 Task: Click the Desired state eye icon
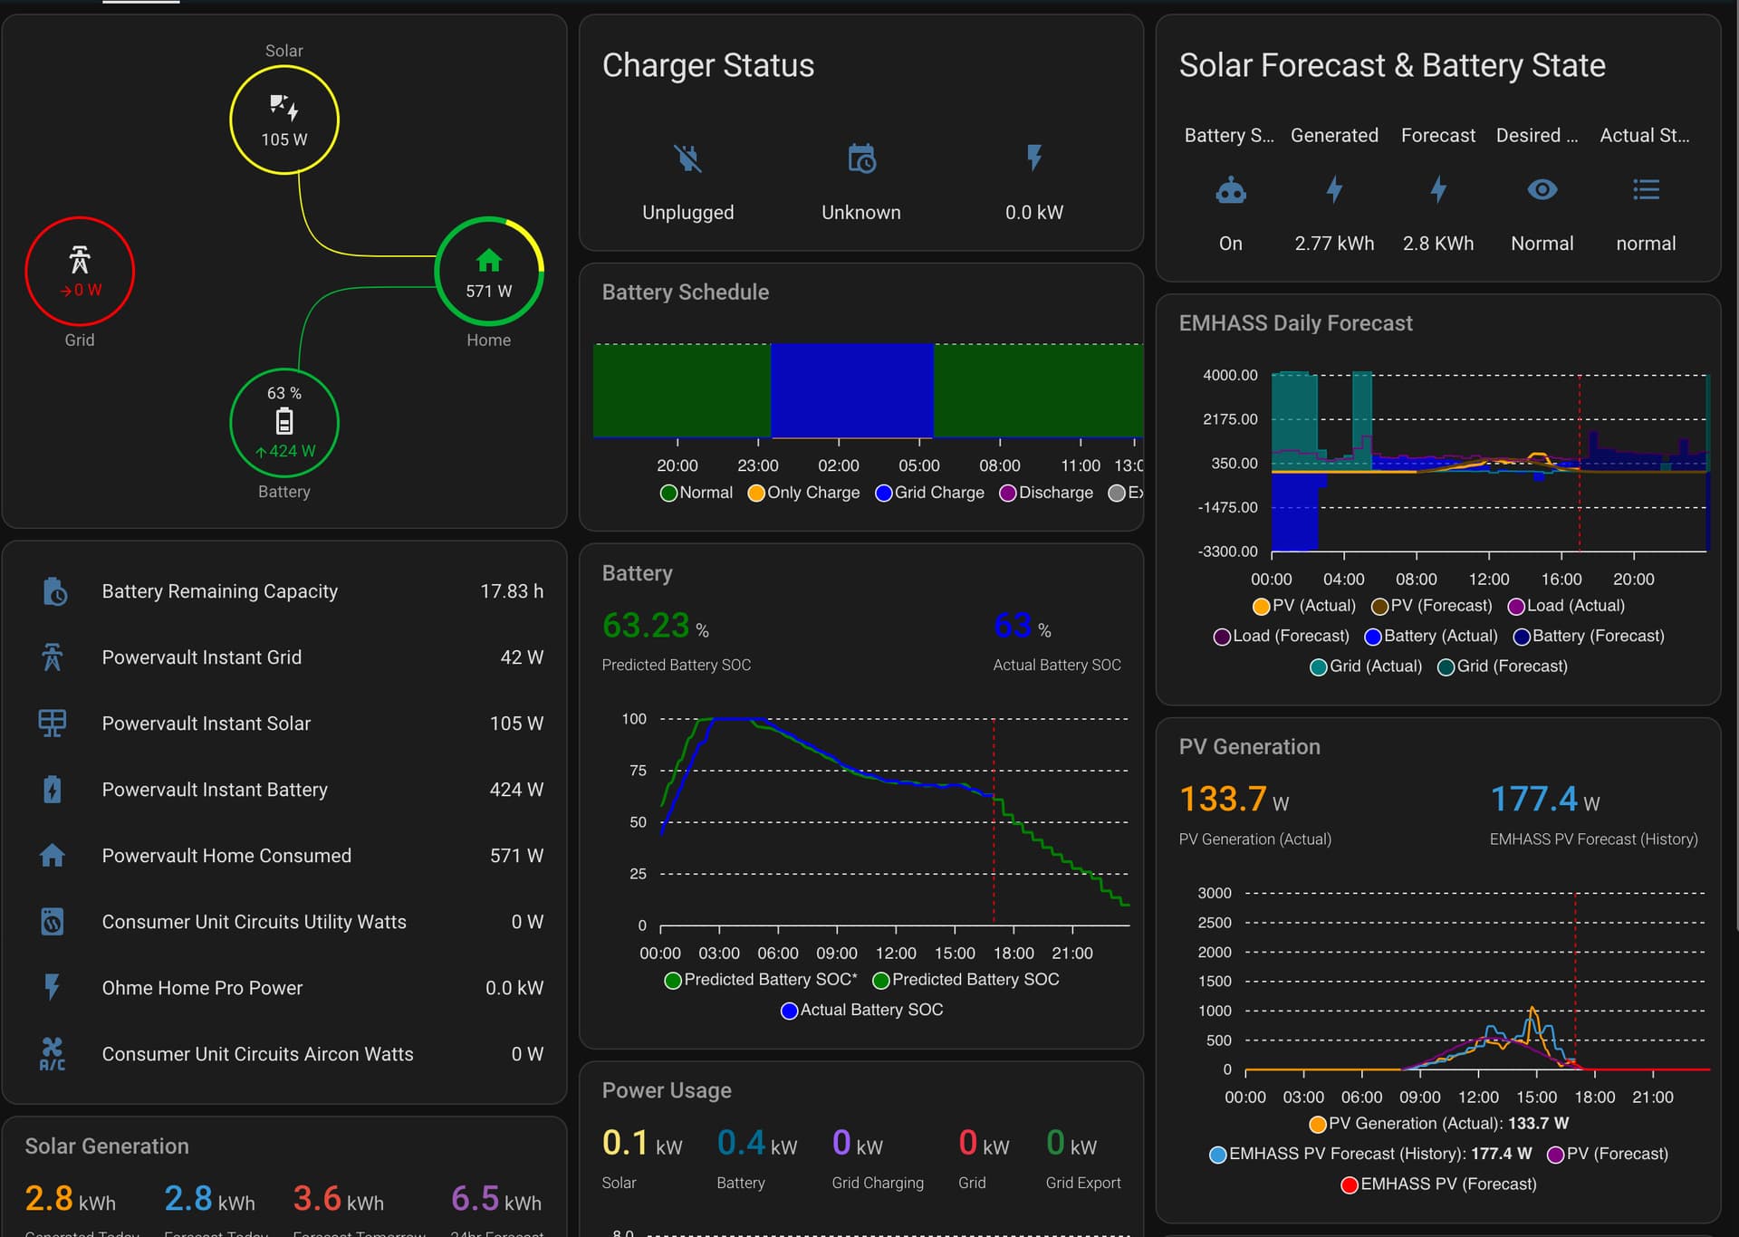click(1542, 190)
